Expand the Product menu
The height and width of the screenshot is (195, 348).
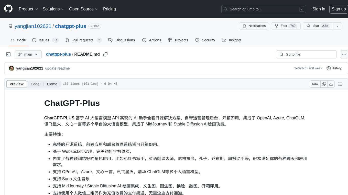coord(28,9)
